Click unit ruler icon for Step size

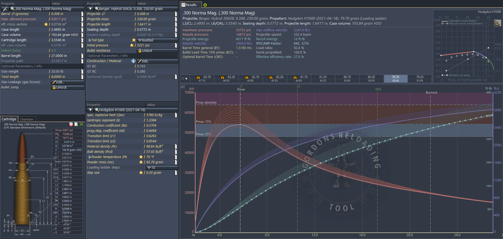coord(176,173)
